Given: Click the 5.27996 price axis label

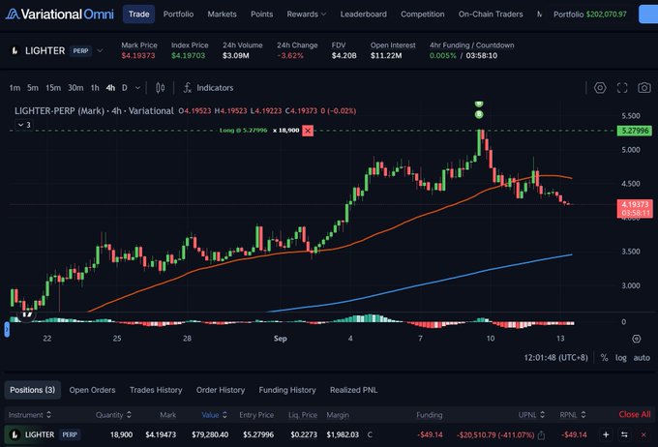Looking at the screenshot, I should pyautogui.click(x=635, y=131).
